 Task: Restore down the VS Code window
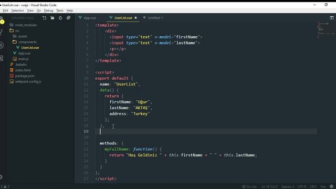(x=326, y=5)
